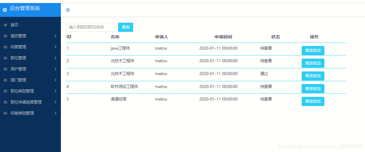Click the 查询 search button
The height and width of the screenshot is (152, 365).
126,27
